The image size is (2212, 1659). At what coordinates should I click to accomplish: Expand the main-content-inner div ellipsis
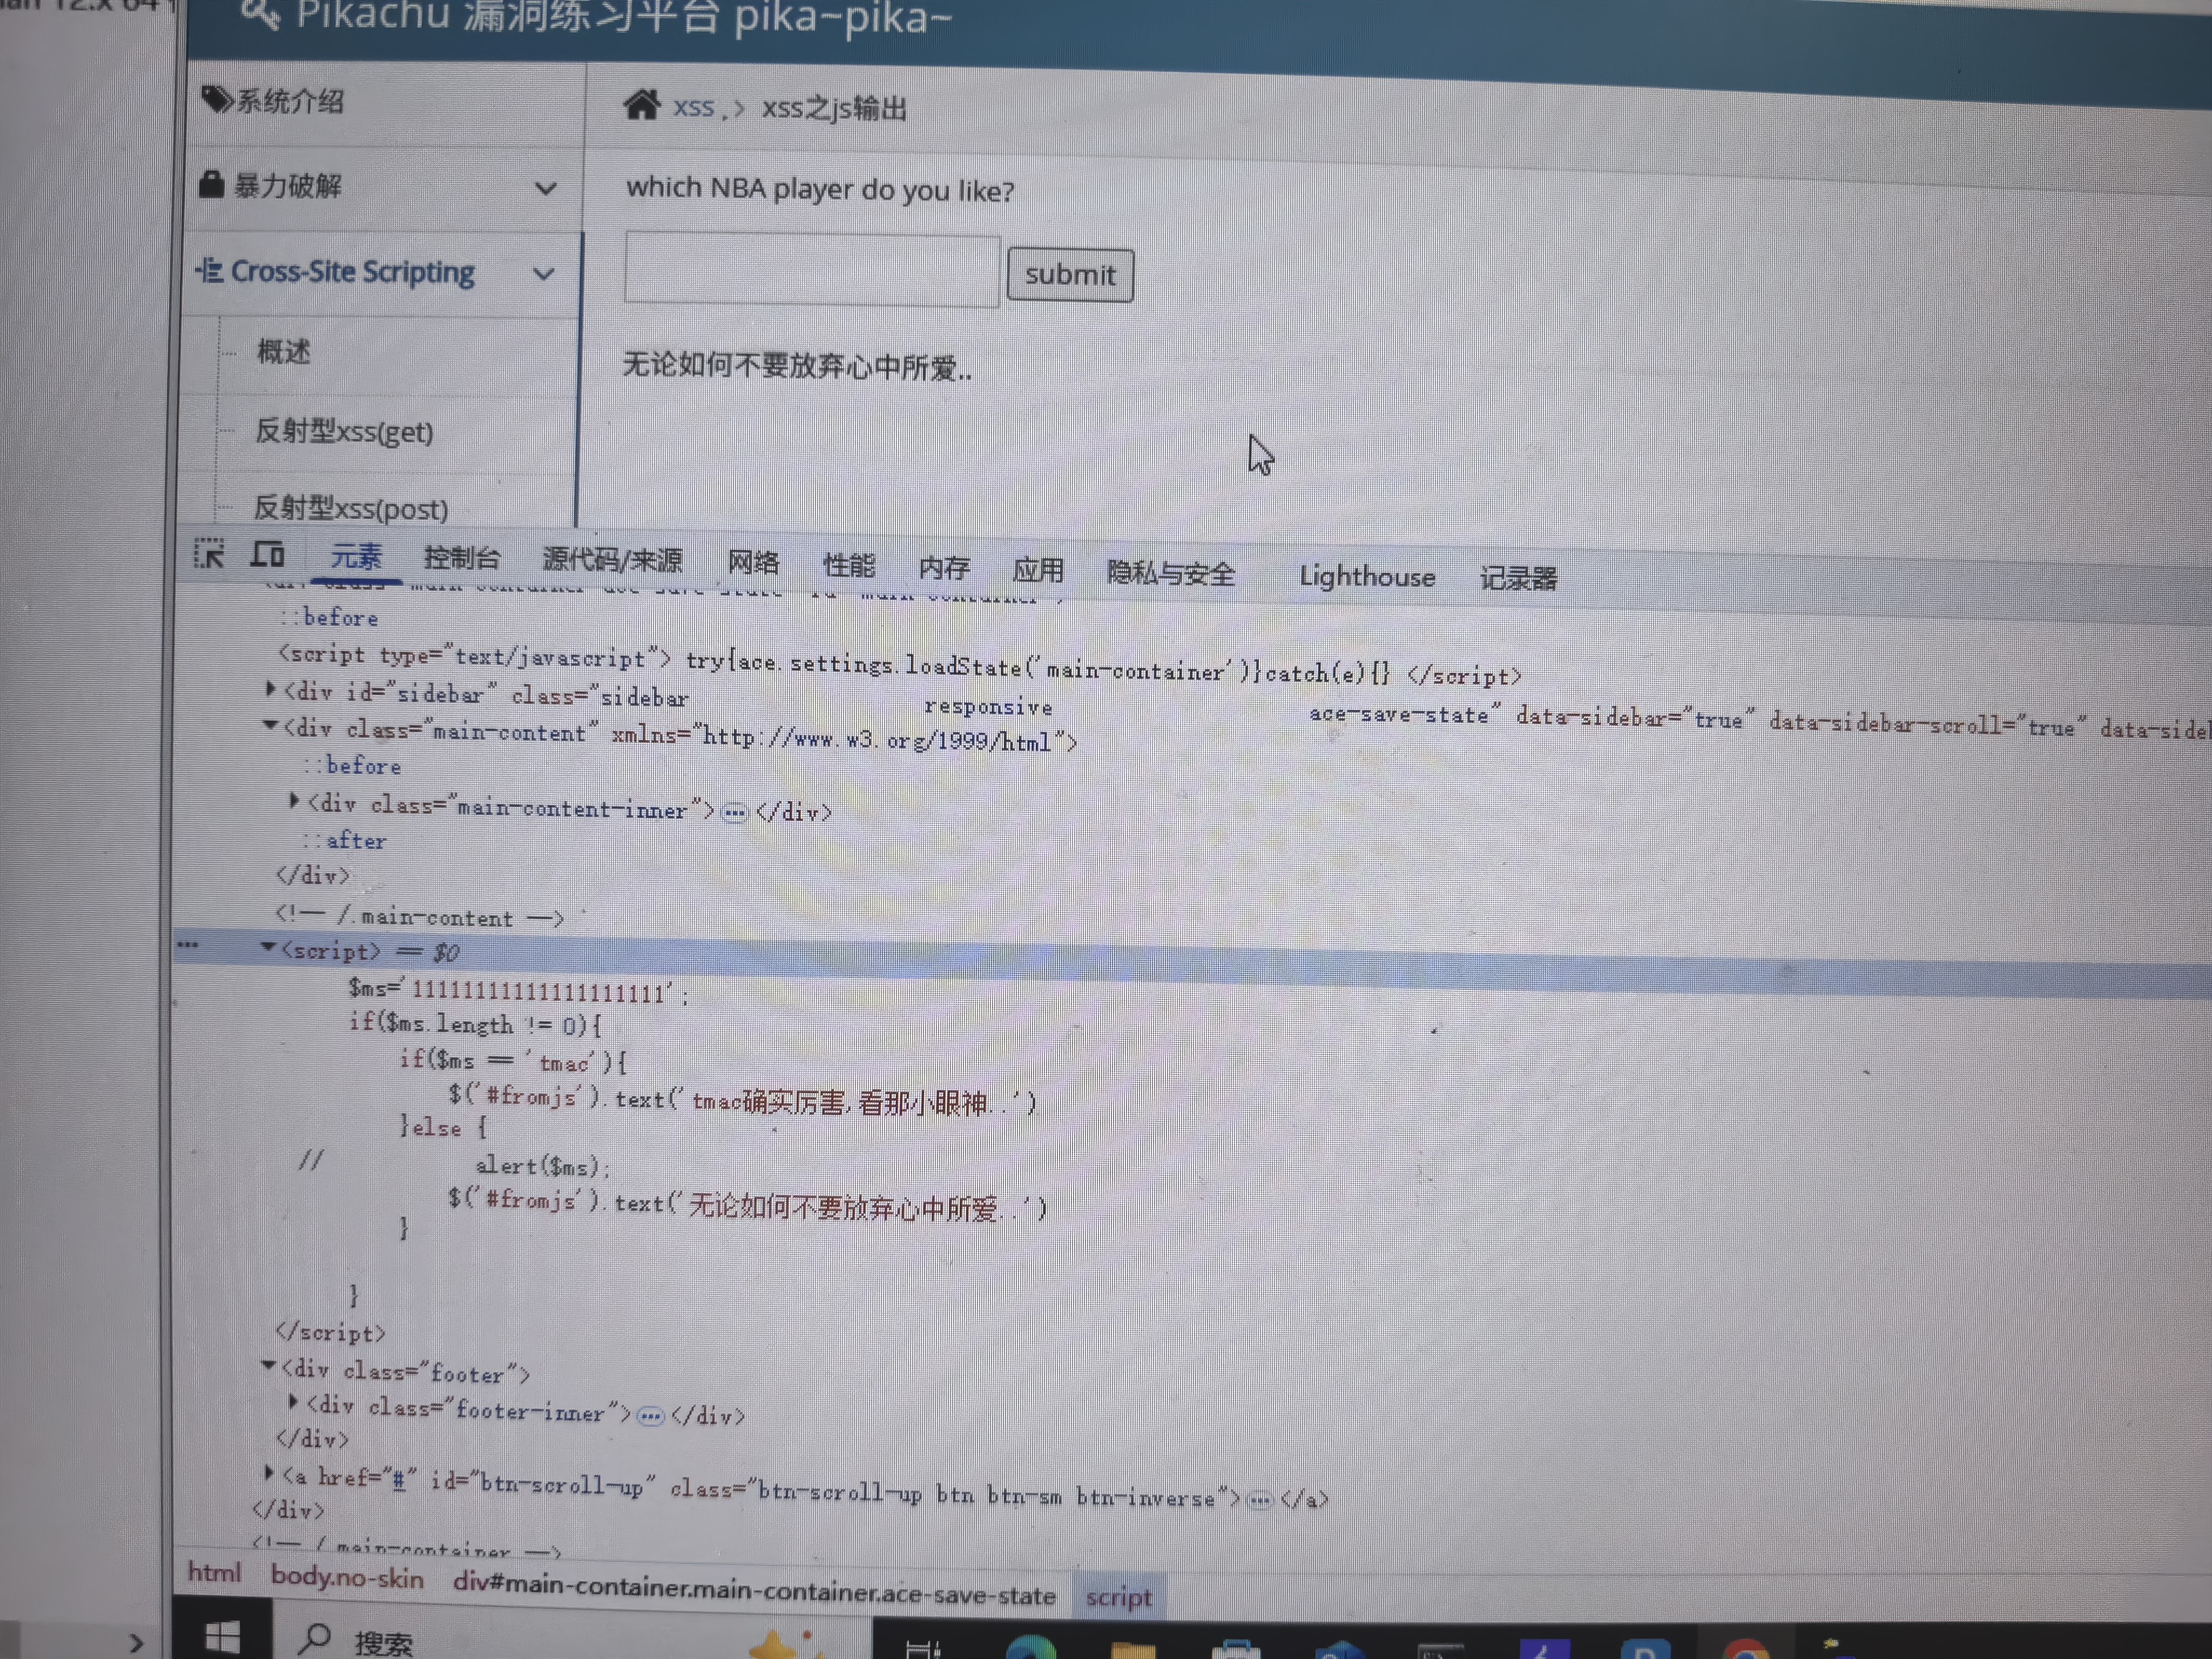click(735, 813)
